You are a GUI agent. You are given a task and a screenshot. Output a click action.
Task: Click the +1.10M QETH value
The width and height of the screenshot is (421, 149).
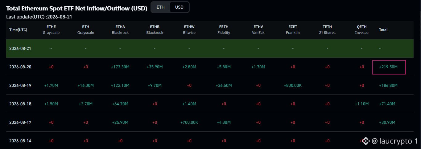point(362,104)
